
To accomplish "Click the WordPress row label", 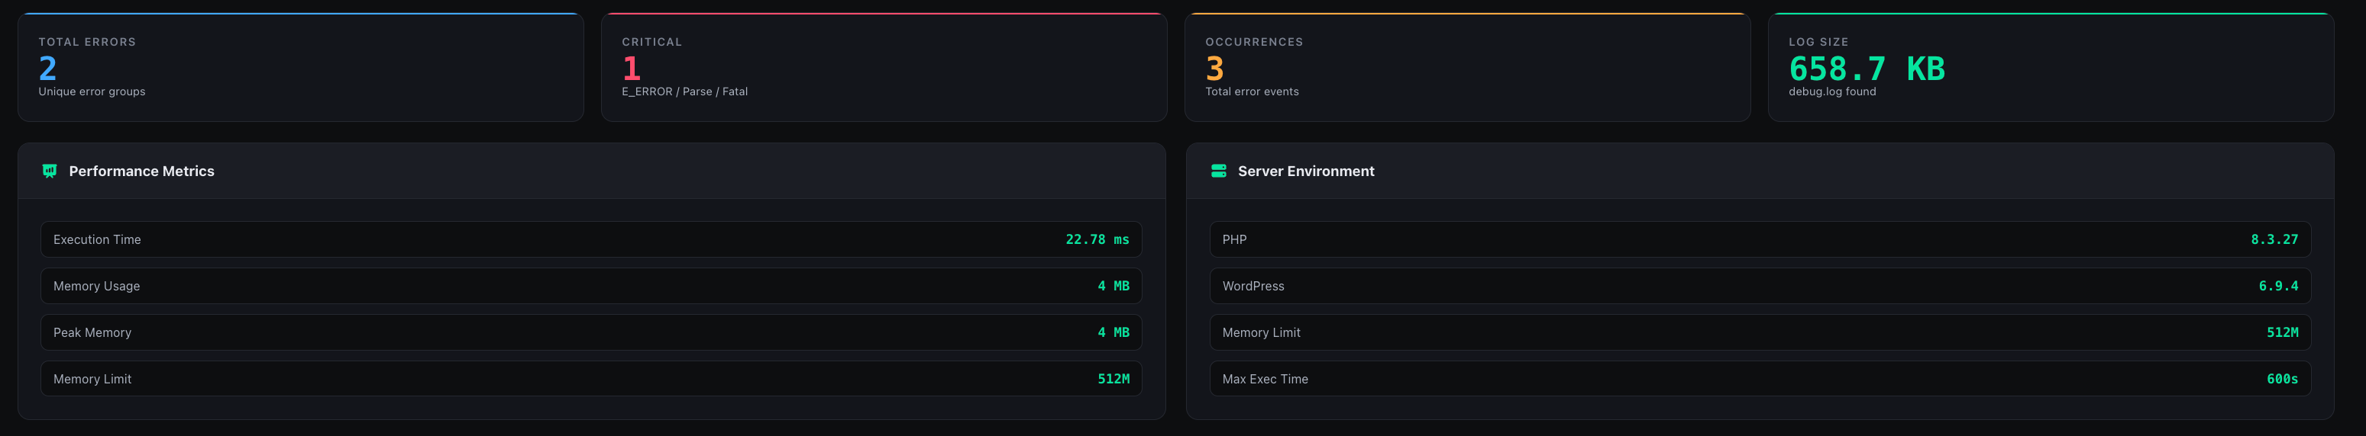I will [x=1252, y=287].
